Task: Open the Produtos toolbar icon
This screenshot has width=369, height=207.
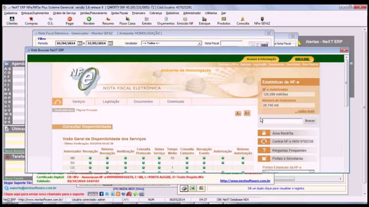Action: pyautogui.click(x=224, y=21)
